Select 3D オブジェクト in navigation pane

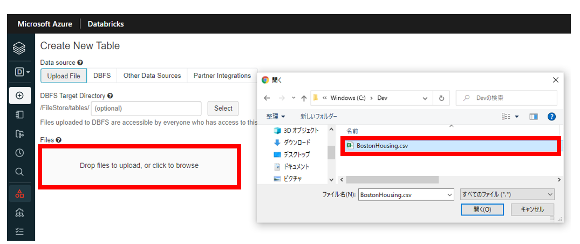[296, 130]
